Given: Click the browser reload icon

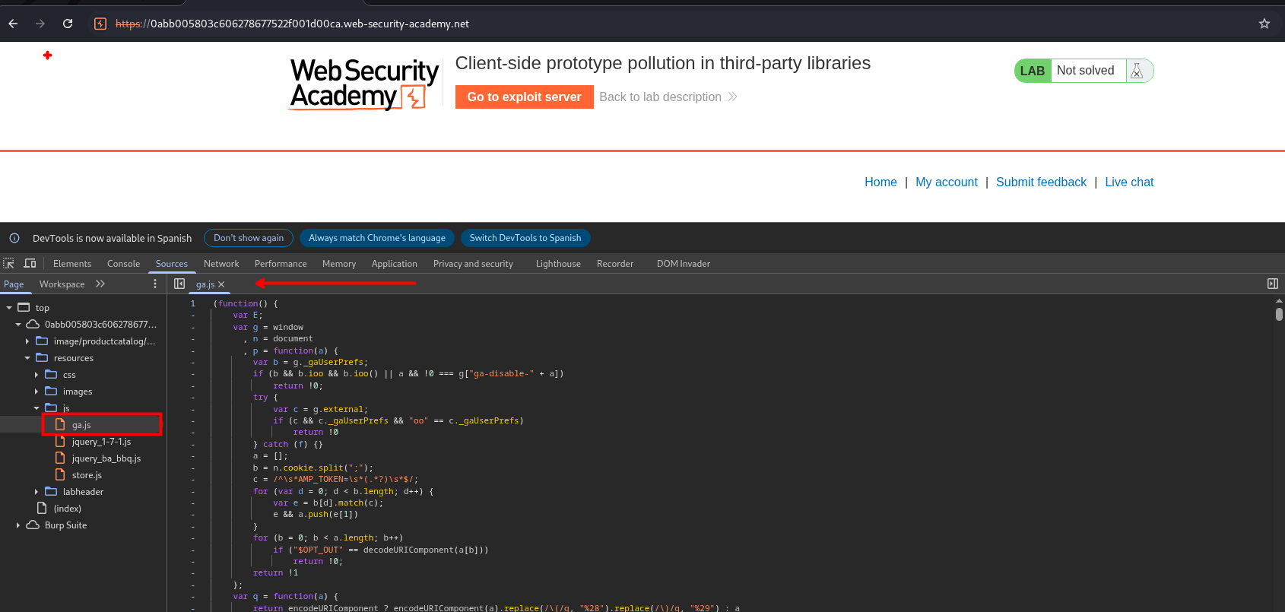Looking at the screenshot, I should click(x=68, y=24).
